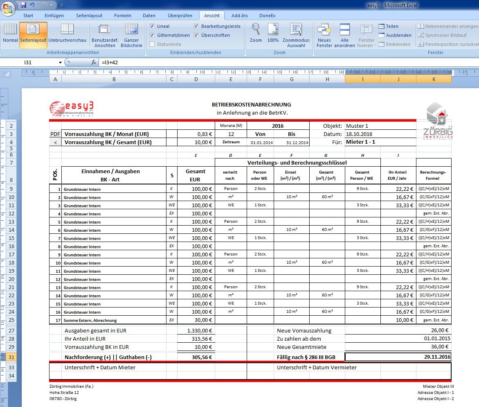Screen dimensions: 479x407
Task: Toggle the Statusleiste checkbox
Action: pyautogui.click(x=152, y=44)
